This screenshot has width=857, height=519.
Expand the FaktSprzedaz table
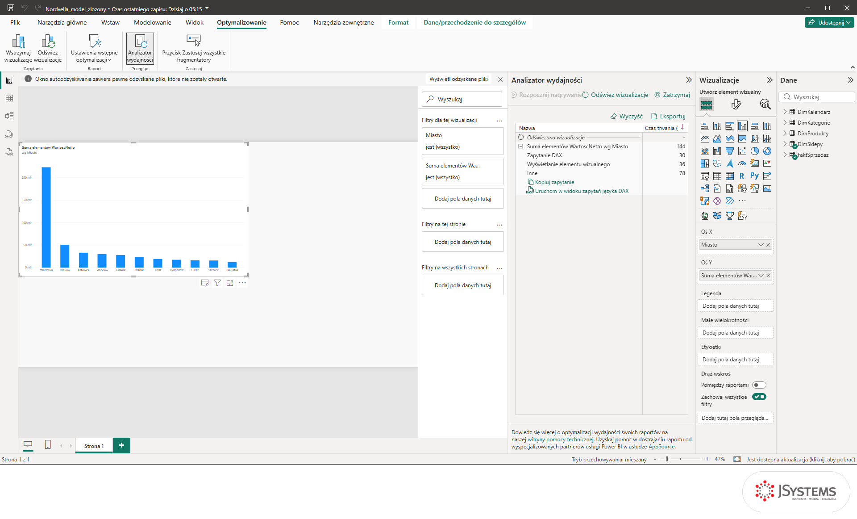click(785, 155)
